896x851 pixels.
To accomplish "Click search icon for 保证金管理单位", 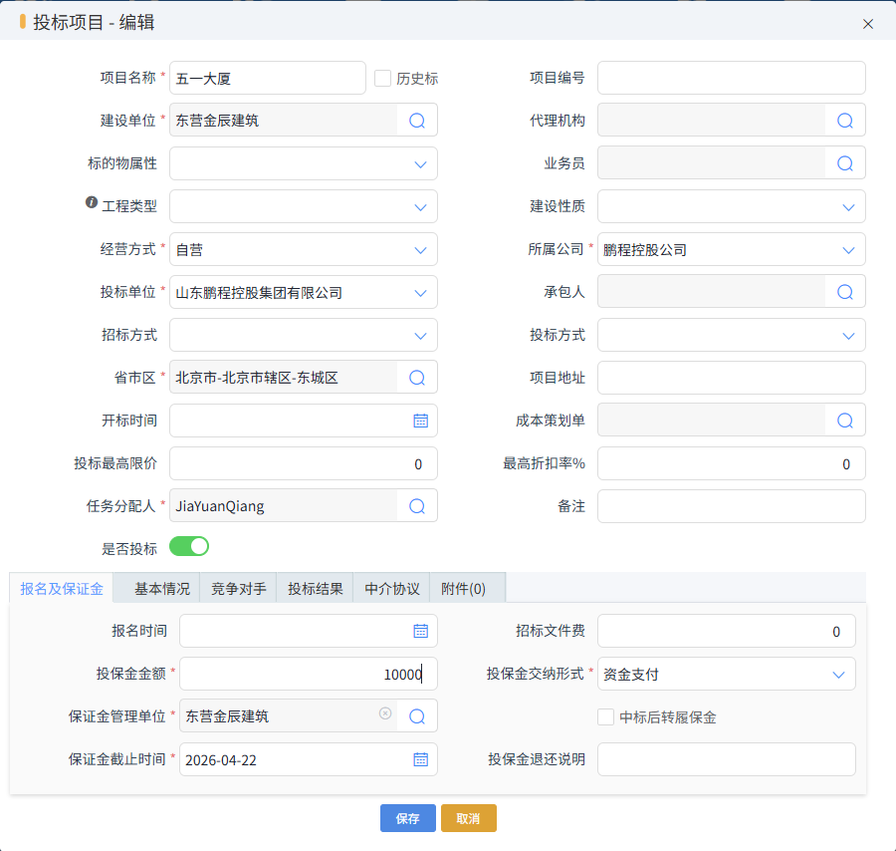I will click(x=417, y=716).
